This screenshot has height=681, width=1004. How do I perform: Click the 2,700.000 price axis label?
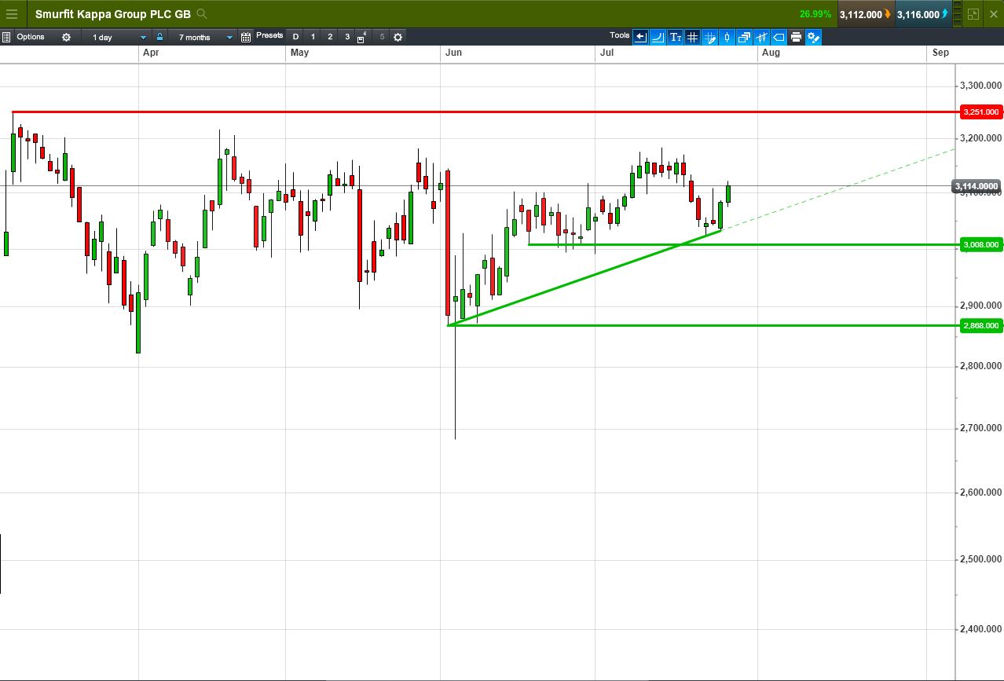pos(980,428)
